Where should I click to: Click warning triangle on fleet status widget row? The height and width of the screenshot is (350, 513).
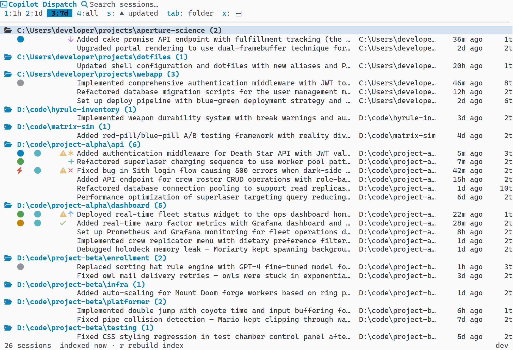(63, 214)
